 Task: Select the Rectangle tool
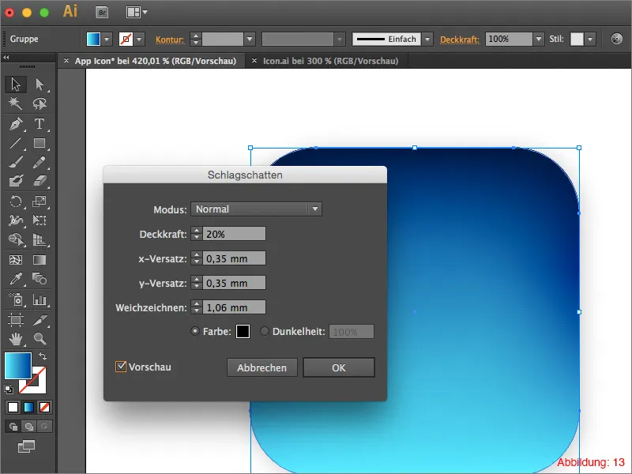[x=39, y=143]
